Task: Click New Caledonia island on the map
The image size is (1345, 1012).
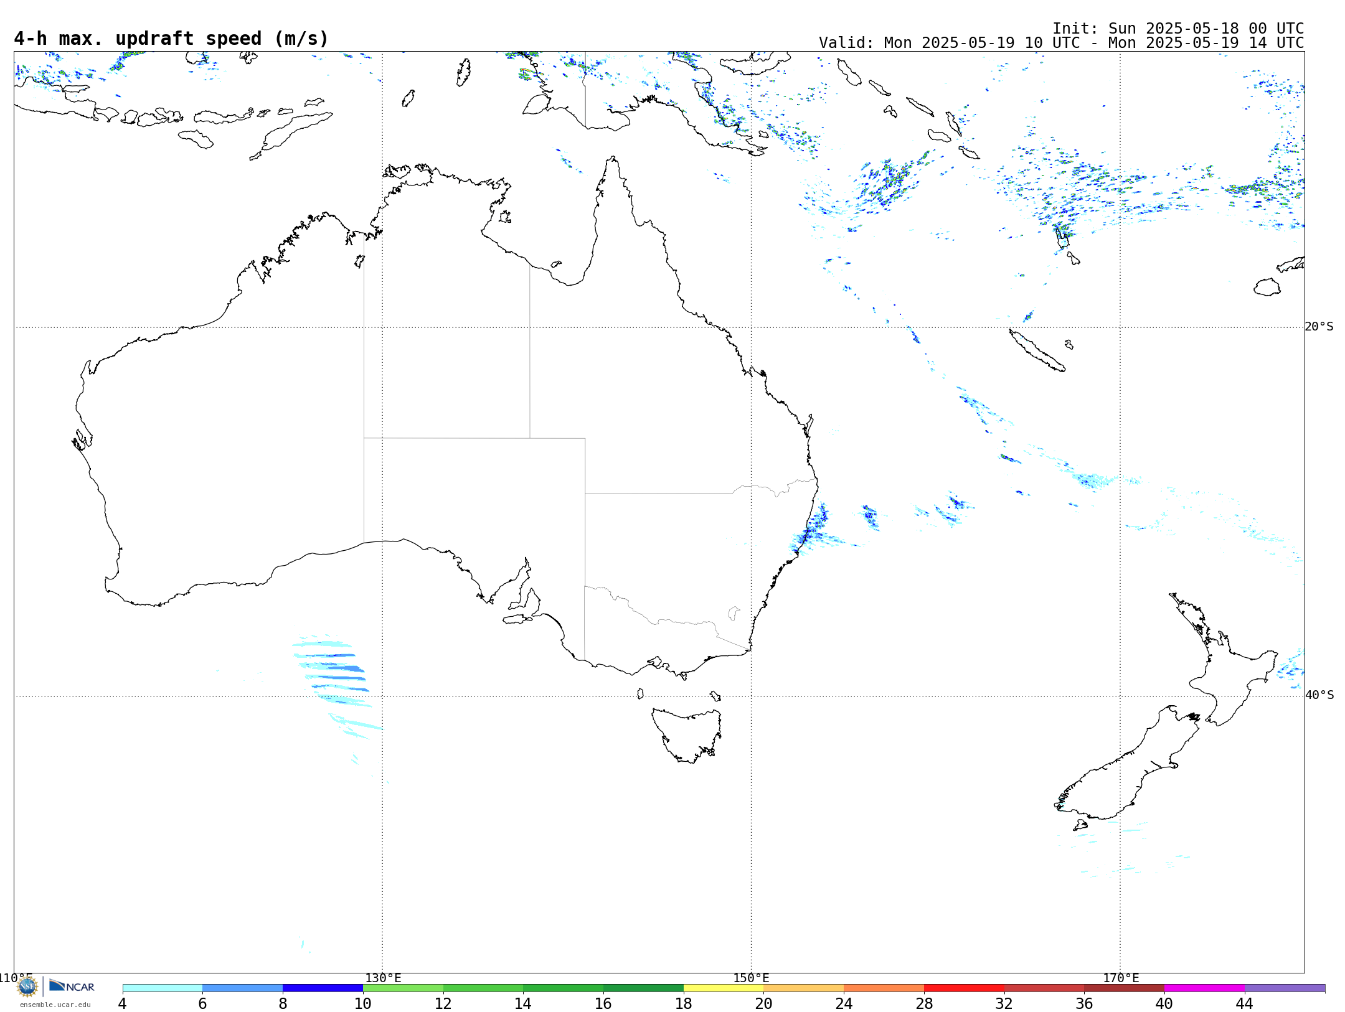Action: [x=1037, y=350]
